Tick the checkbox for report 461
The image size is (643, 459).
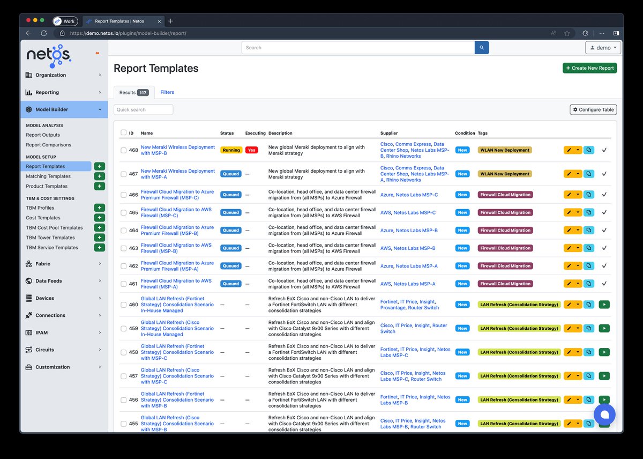pos(124,284)
